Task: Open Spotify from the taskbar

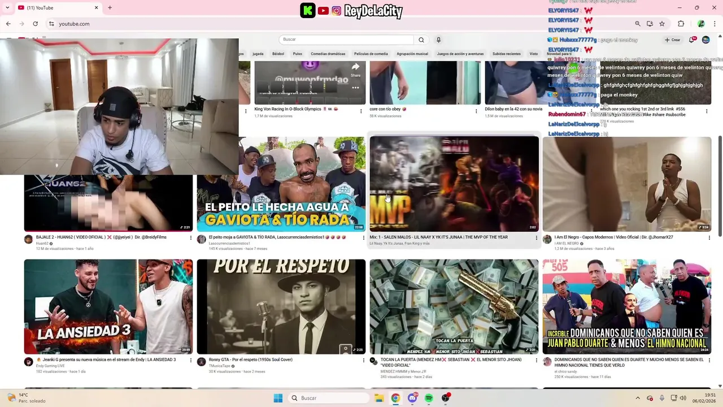Action: point(429,398)
